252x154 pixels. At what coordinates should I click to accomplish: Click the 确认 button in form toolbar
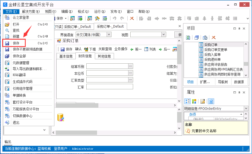[78, 49]
